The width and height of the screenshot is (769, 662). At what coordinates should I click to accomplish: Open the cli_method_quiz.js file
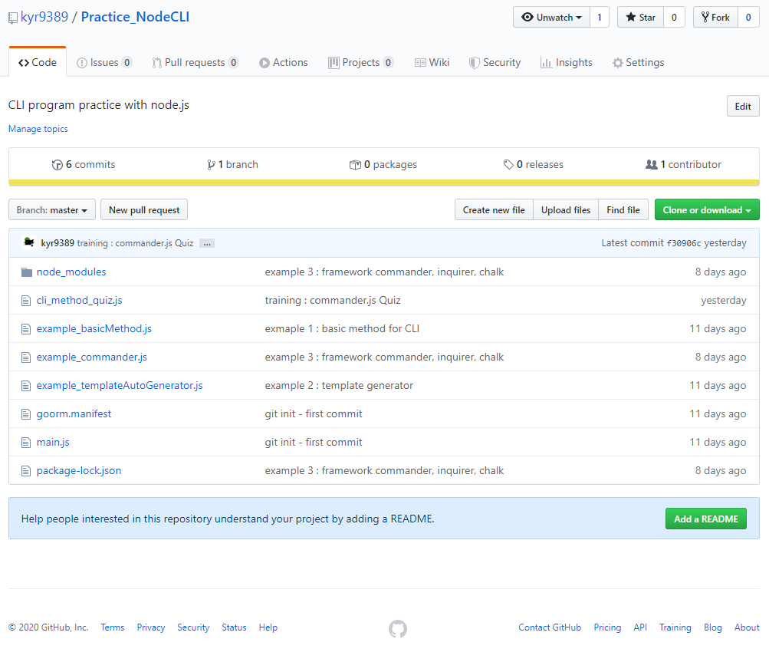point(80,301)
